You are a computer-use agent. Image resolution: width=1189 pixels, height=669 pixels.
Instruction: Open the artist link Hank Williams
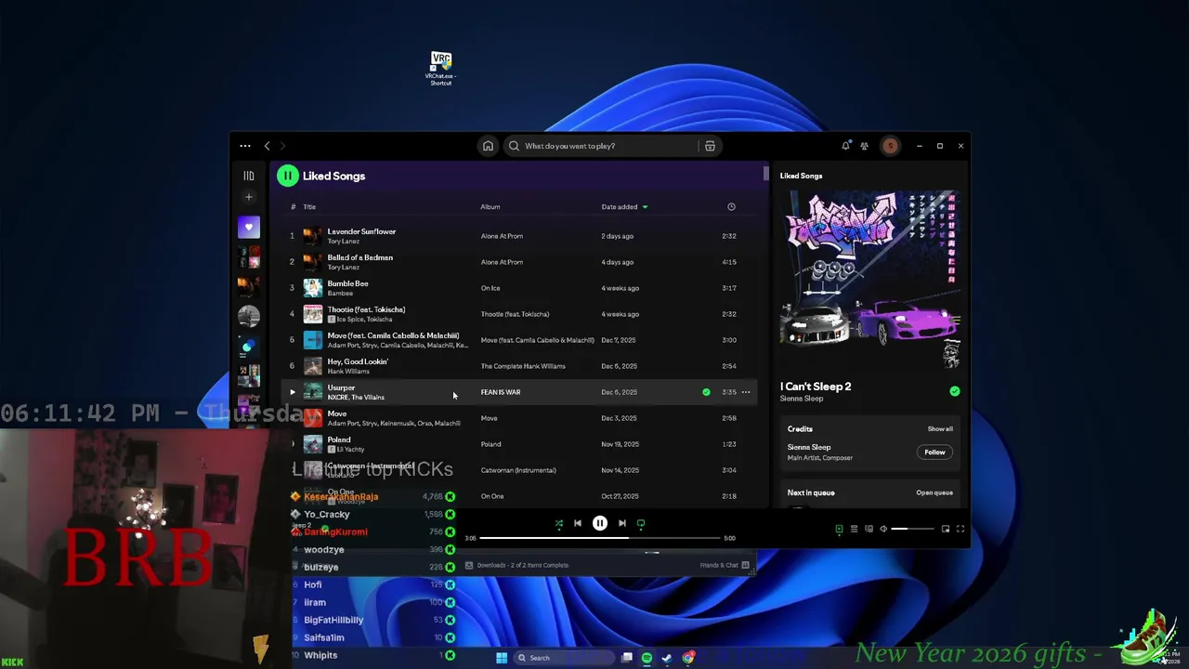[x=348, y=371]
